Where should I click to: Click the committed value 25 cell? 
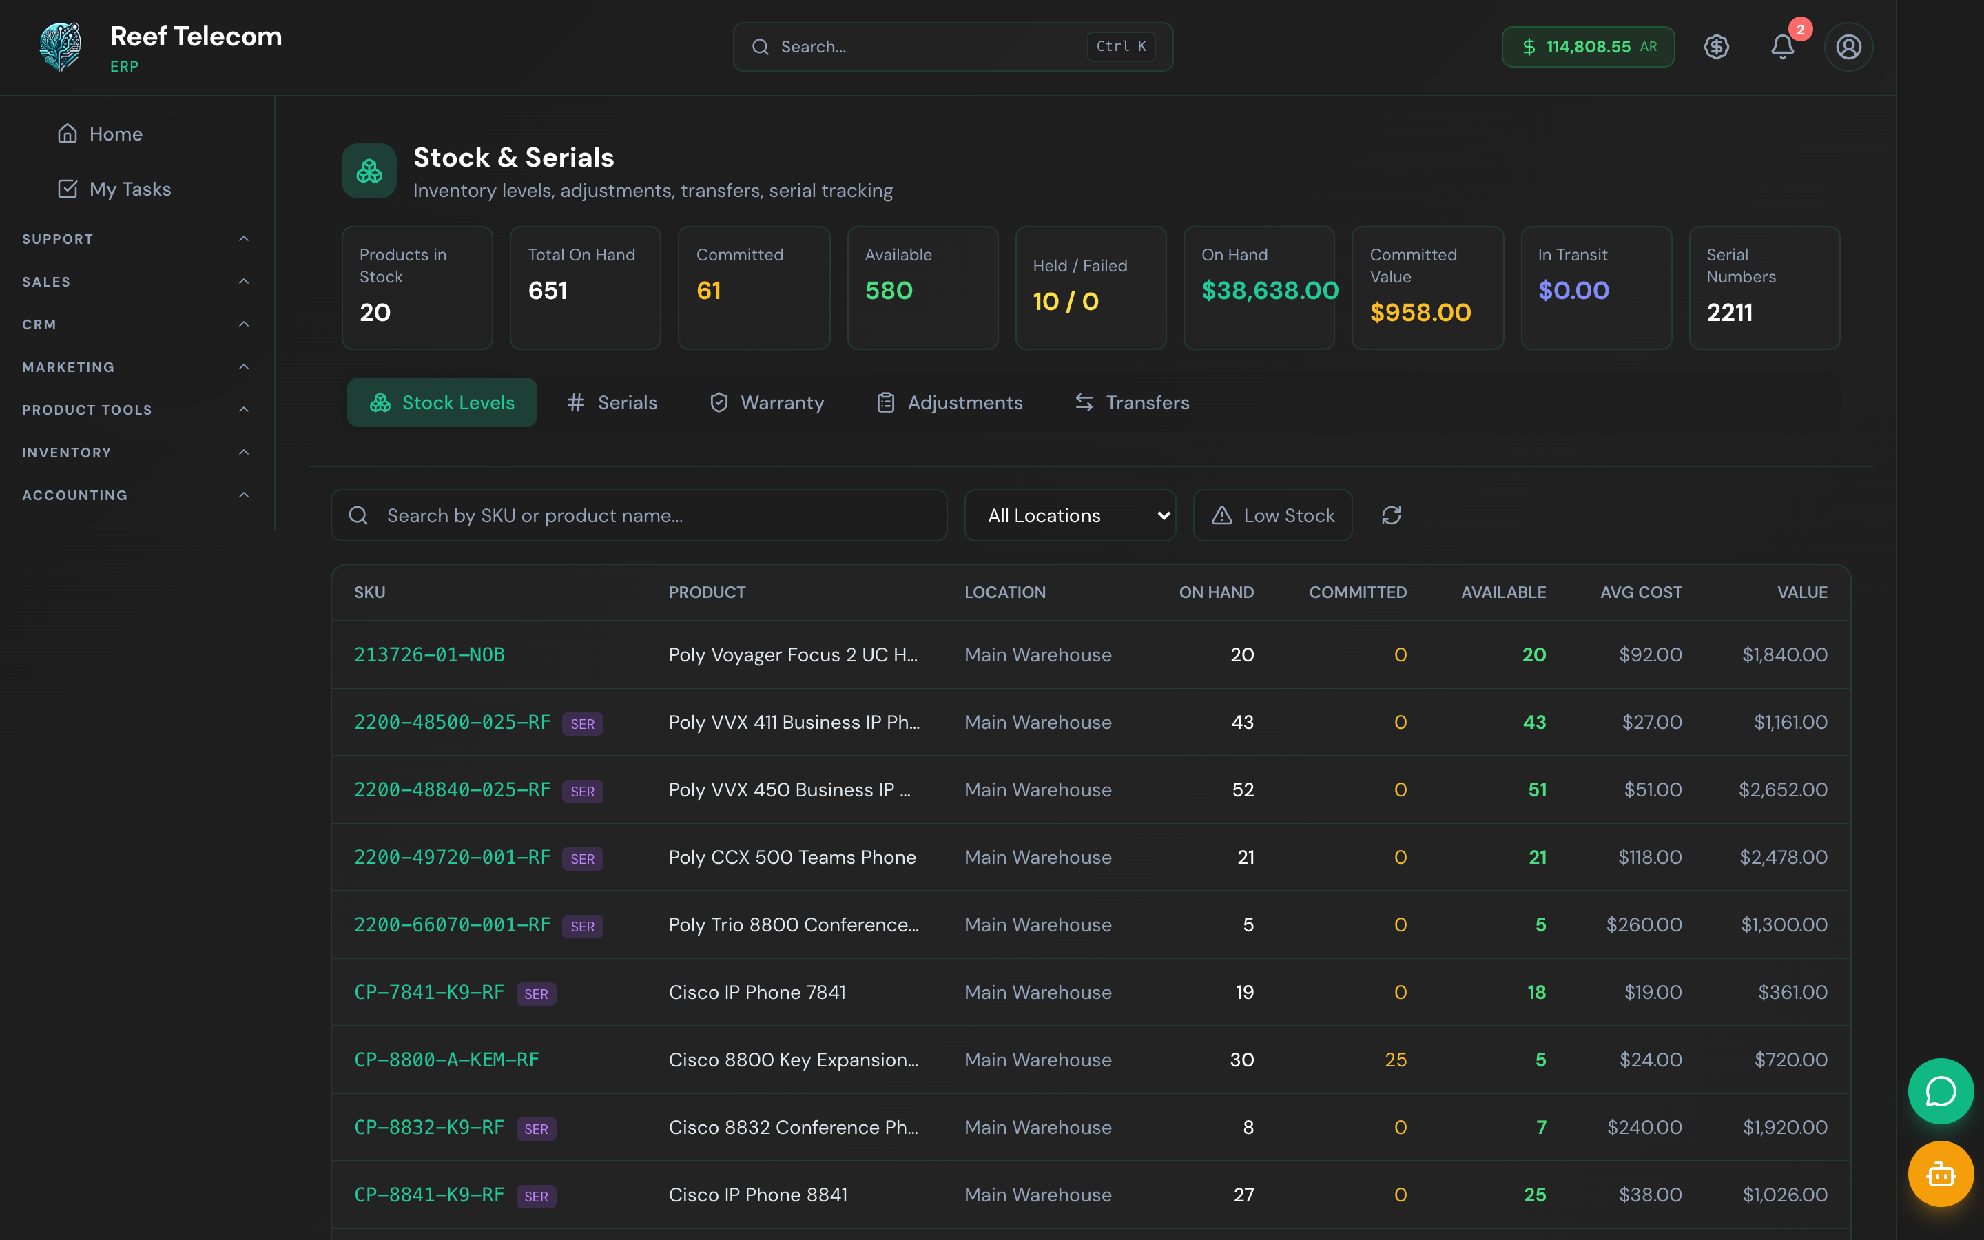[x=1396, y=1060]
